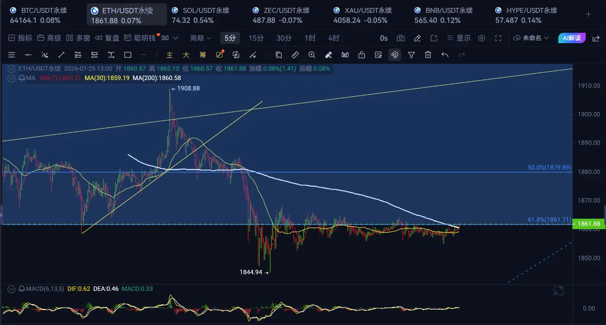Select the ruler measure tool
The image size is (606, 325).
[x=295, y=55]
